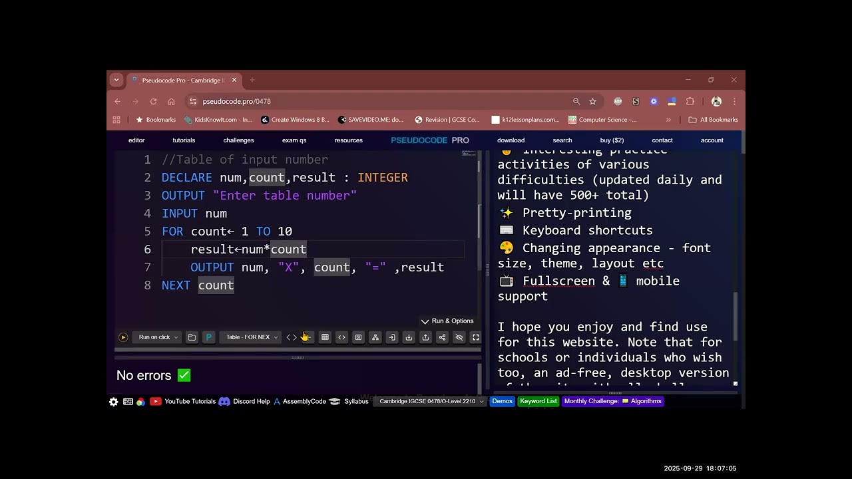Toggle fullscreen editor icon
The width and height of the screenshot is (852, 479).
click(x=475, y=337)
